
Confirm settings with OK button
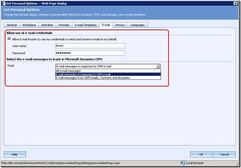(x=201, y=154)
